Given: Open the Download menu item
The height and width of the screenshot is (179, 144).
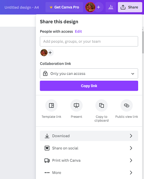Looking at the screenshot, I should [x=89, y=136].
